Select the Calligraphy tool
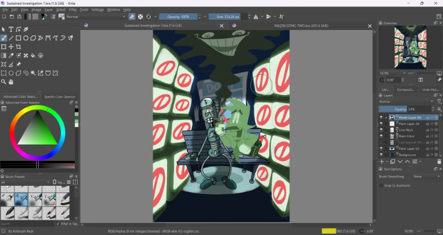This screenshot has width=443, height=235. pyautogui.click(x=26, y=30)
